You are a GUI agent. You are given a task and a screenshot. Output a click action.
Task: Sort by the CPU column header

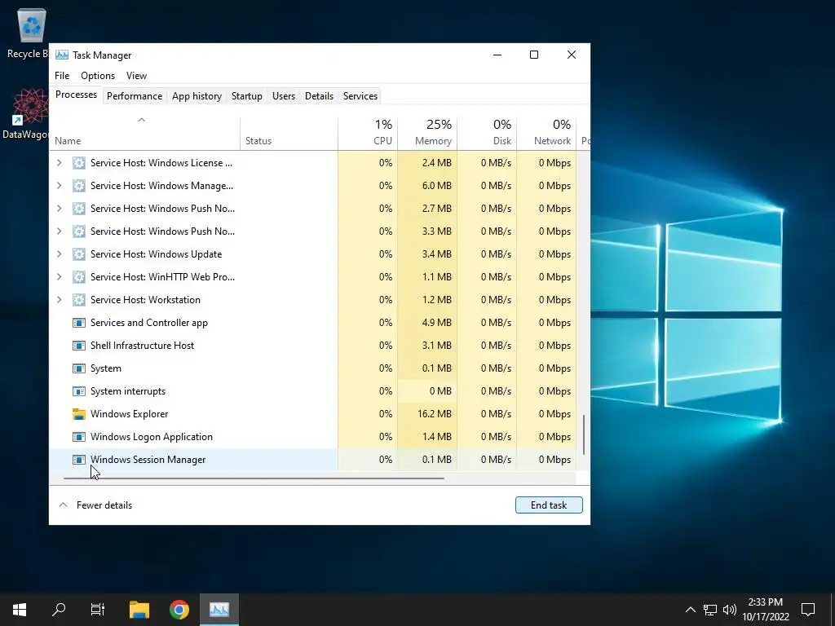coord(368,133)
